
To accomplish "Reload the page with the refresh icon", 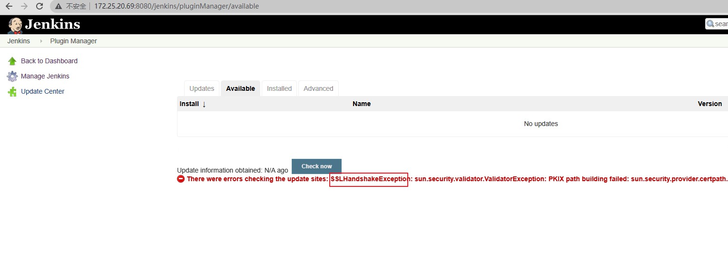I will 39,6.
